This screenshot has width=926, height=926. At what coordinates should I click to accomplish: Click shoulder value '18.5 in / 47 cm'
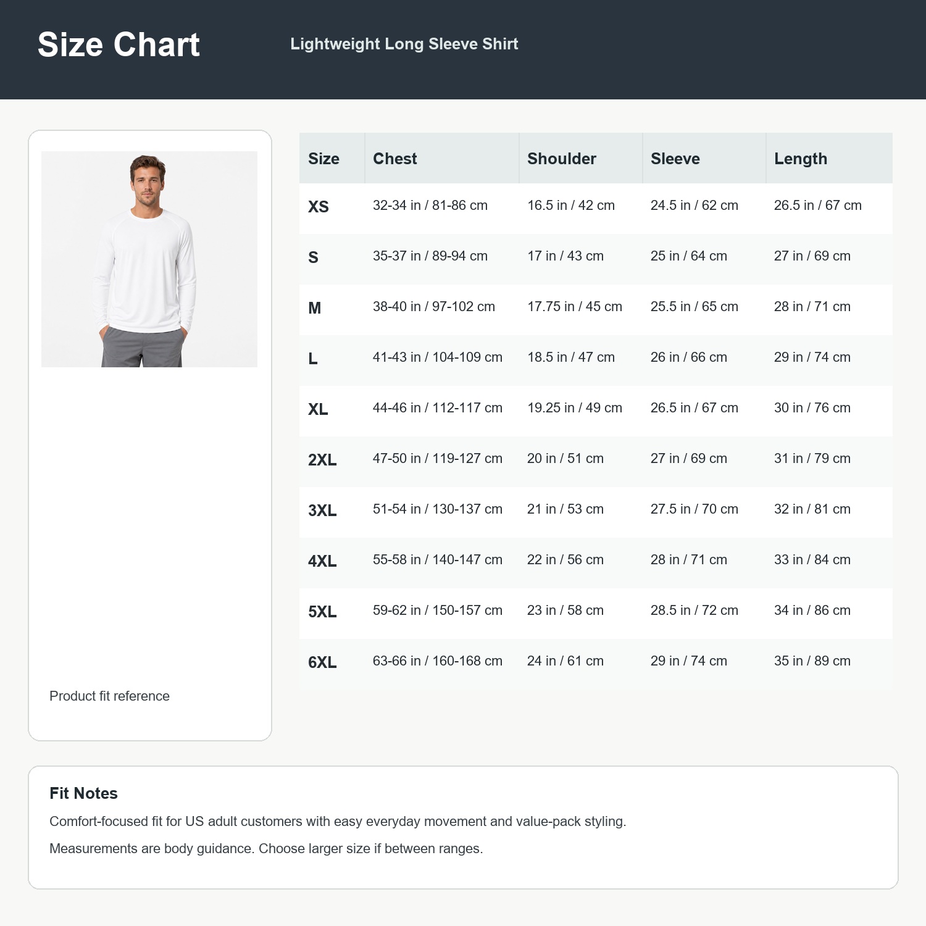571,357
